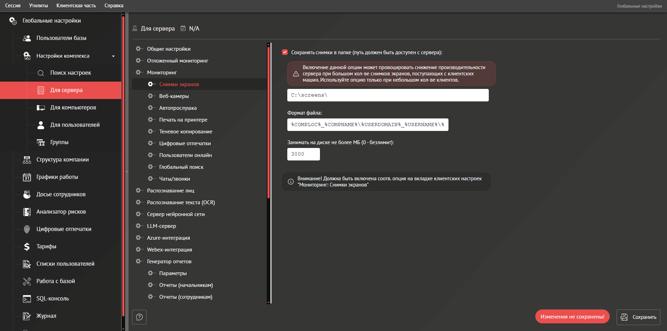The image size is (667, 331).
Task: Click the Risk analyzer icon
Action: [x=27, y=212]
